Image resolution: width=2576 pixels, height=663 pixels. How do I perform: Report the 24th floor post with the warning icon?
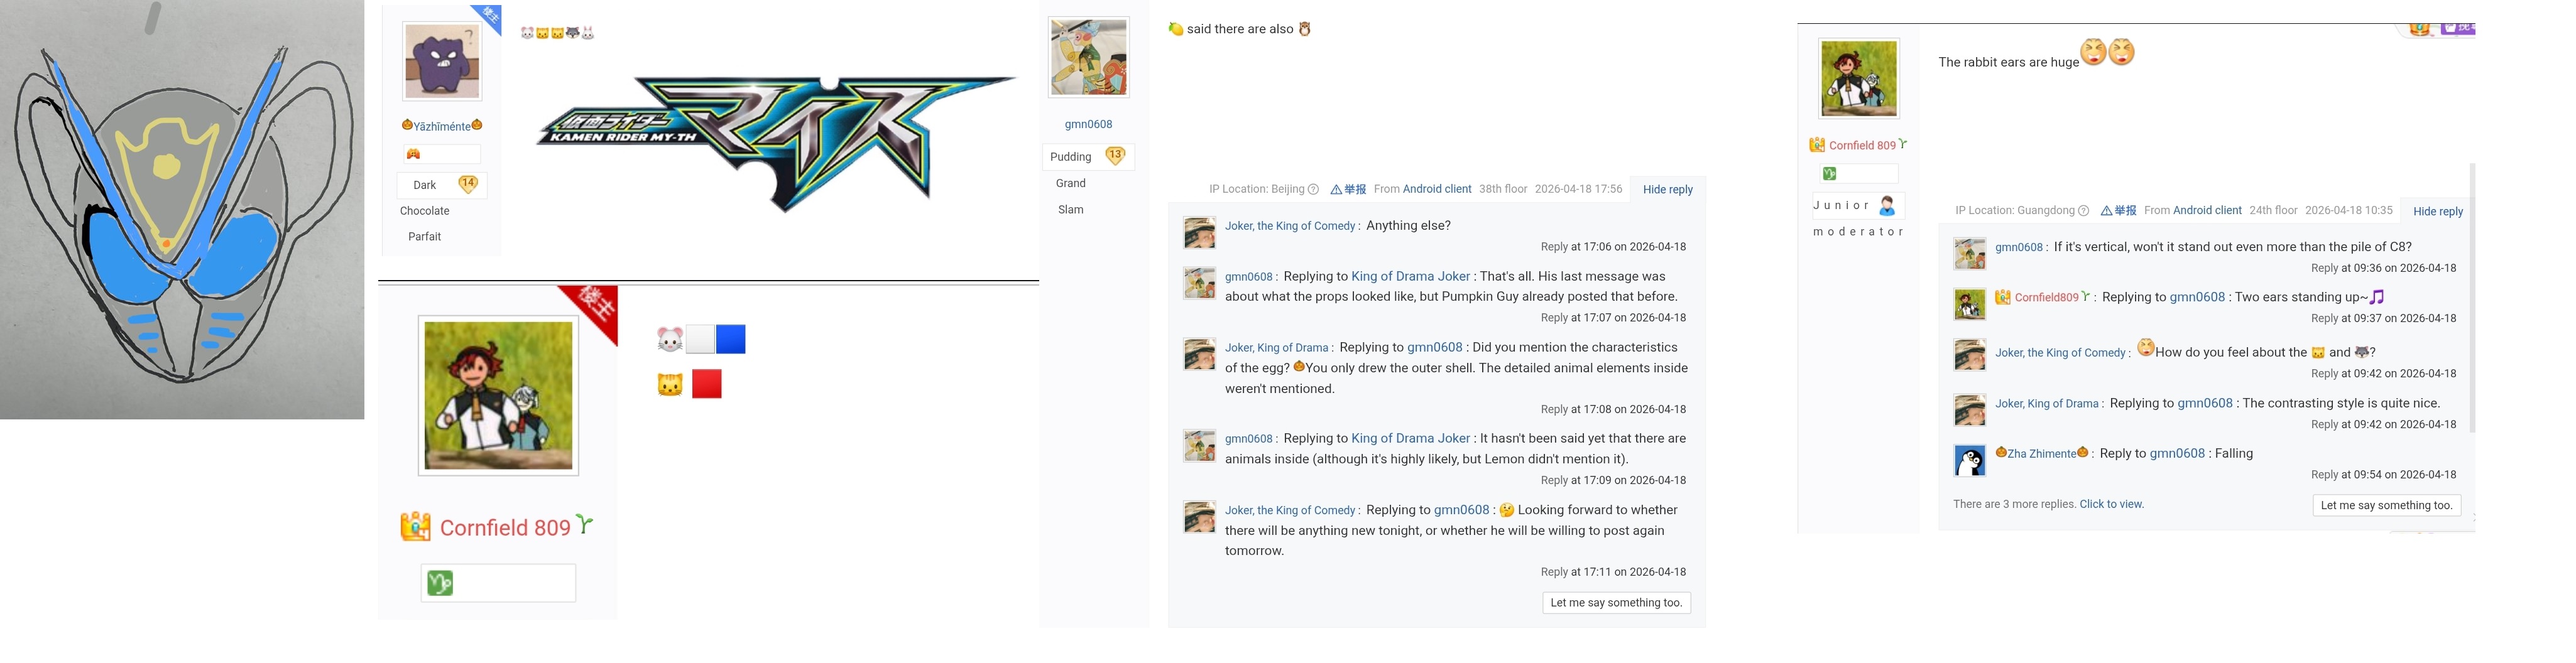click(2118, 211)
